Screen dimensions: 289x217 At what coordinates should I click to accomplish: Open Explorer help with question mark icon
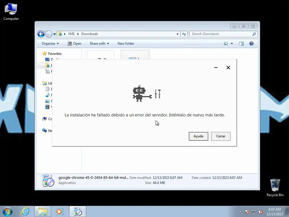point(251,44)
